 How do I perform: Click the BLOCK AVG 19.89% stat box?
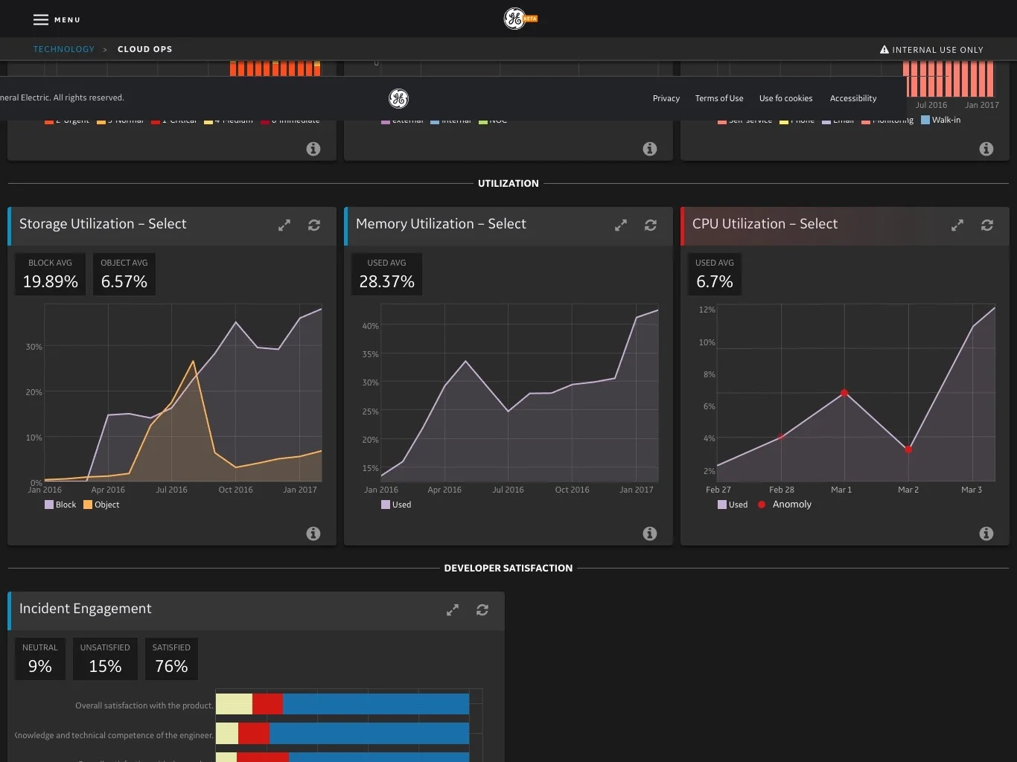coord(51,274)
